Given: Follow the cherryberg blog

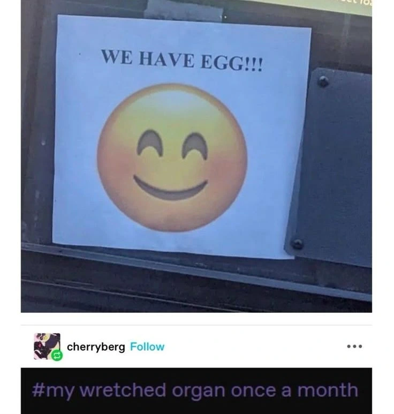Looking at the screenshot, I should tap(147, 347).
